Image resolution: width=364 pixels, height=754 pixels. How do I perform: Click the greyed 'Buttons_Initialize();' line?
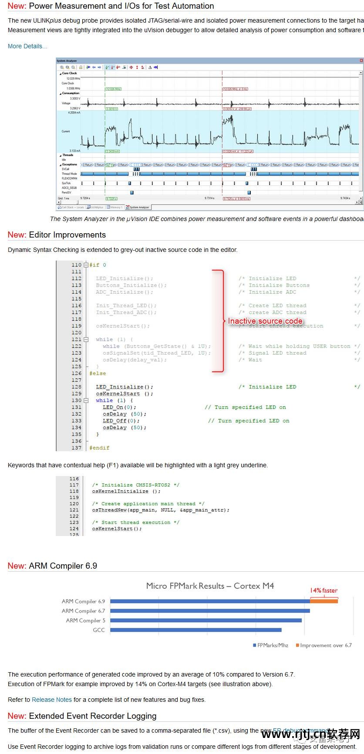131,285
